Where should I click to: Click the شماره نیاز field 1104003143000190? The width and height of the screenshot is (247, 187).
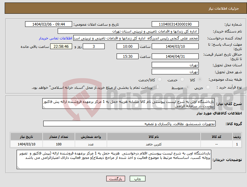tap(175, 24)
